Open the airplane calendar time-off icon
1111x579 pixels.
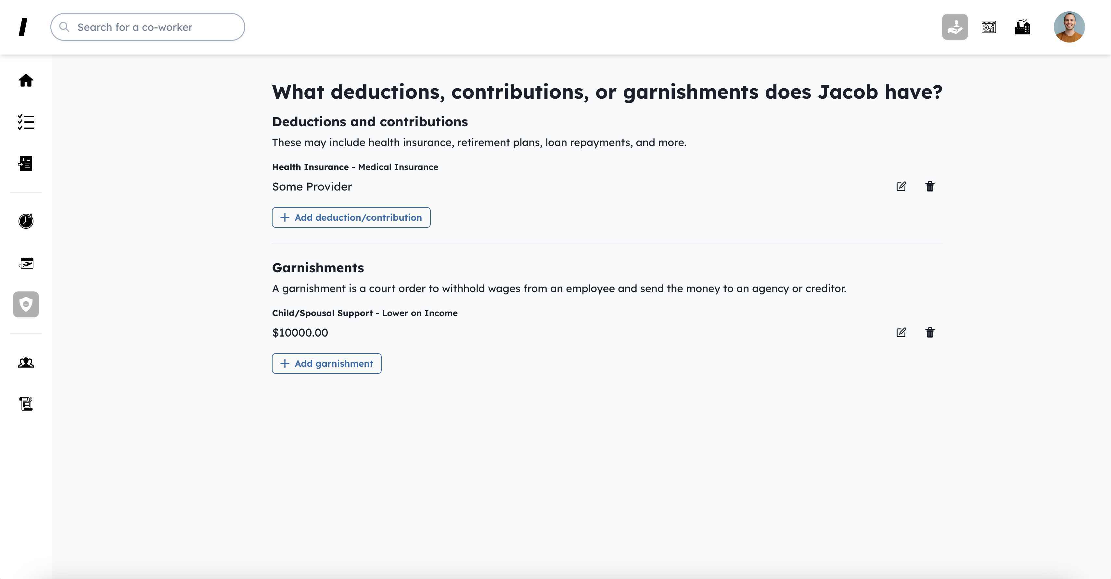tap(26, 263)
